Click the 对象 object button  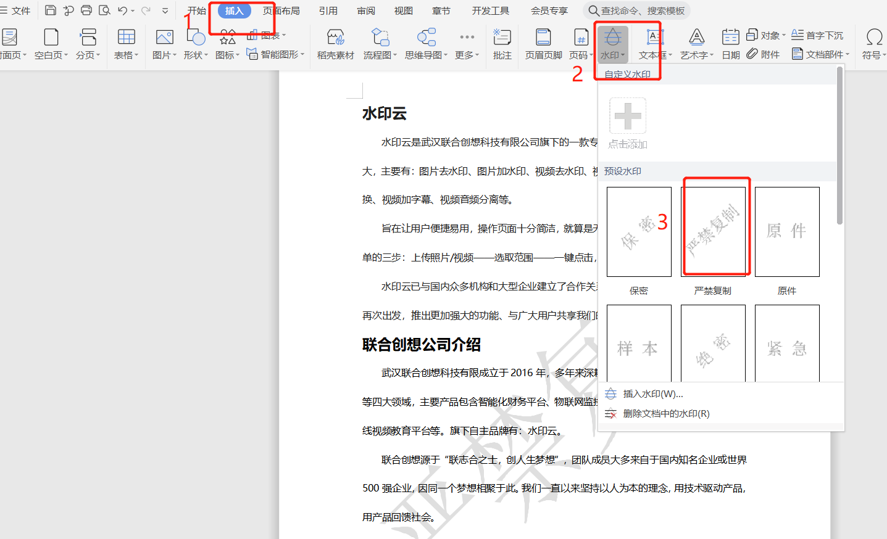766,35
